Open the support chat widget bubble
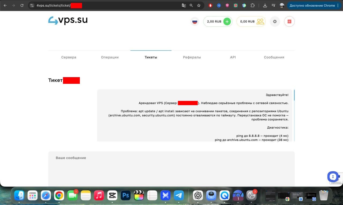Image resolution: width=343 pixels, height=205 pixels. click(333, 177)
